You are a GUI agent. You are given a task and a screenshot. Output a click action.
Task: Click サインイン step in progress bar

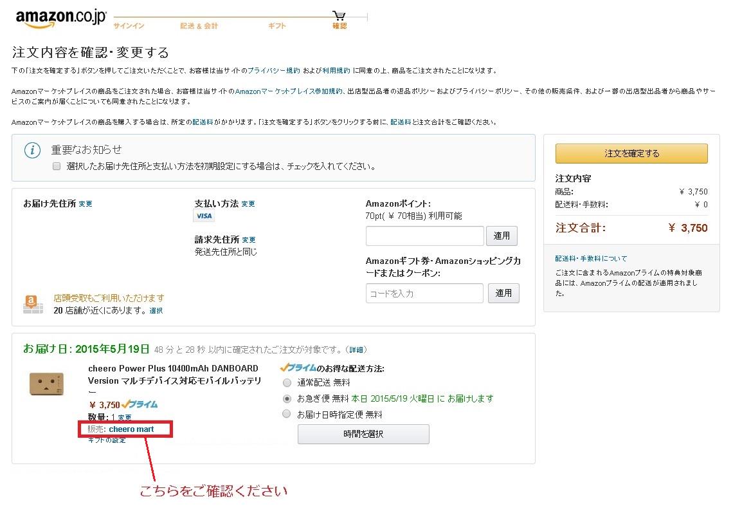[129, 26]
